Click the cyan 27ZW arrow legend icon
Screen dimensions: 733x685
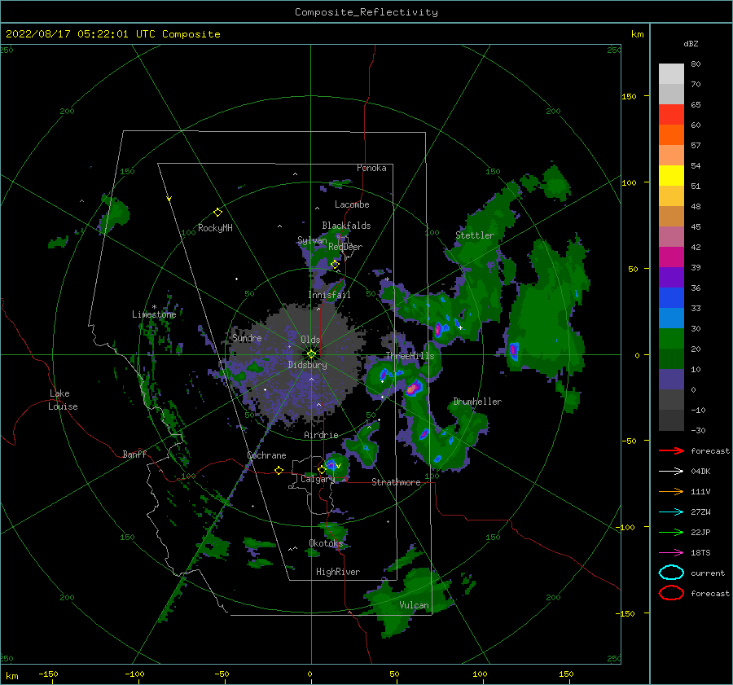(671, 512)
